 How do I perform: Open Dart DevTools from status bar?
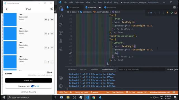(x=118, y=92)
